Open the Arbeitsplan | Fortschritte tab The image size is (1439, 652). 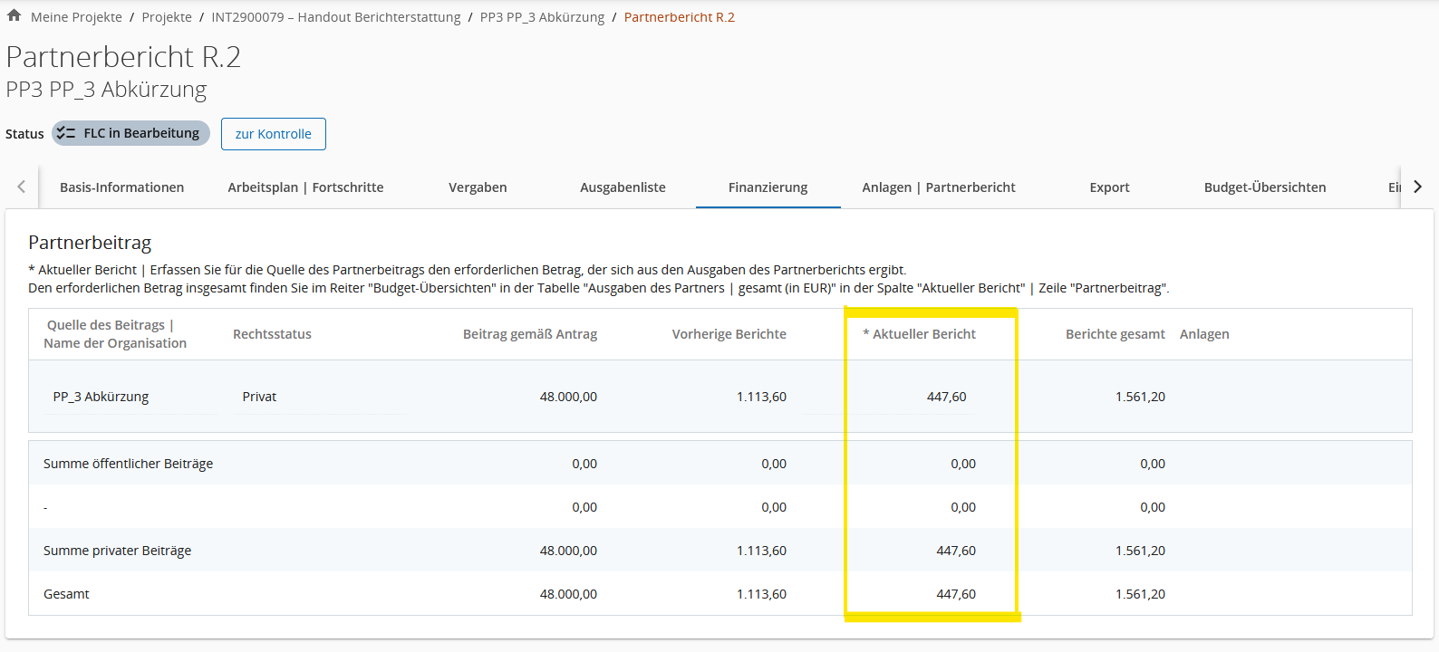pyautogui.click(x=305, y=187)
